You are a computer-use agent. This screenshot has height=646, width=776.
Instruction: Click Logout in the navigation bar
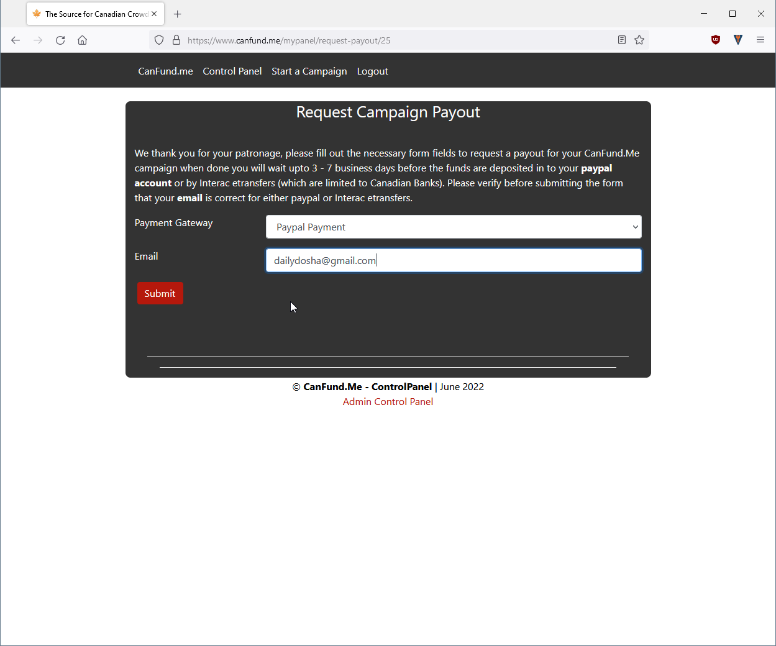(x=373, y=71)
